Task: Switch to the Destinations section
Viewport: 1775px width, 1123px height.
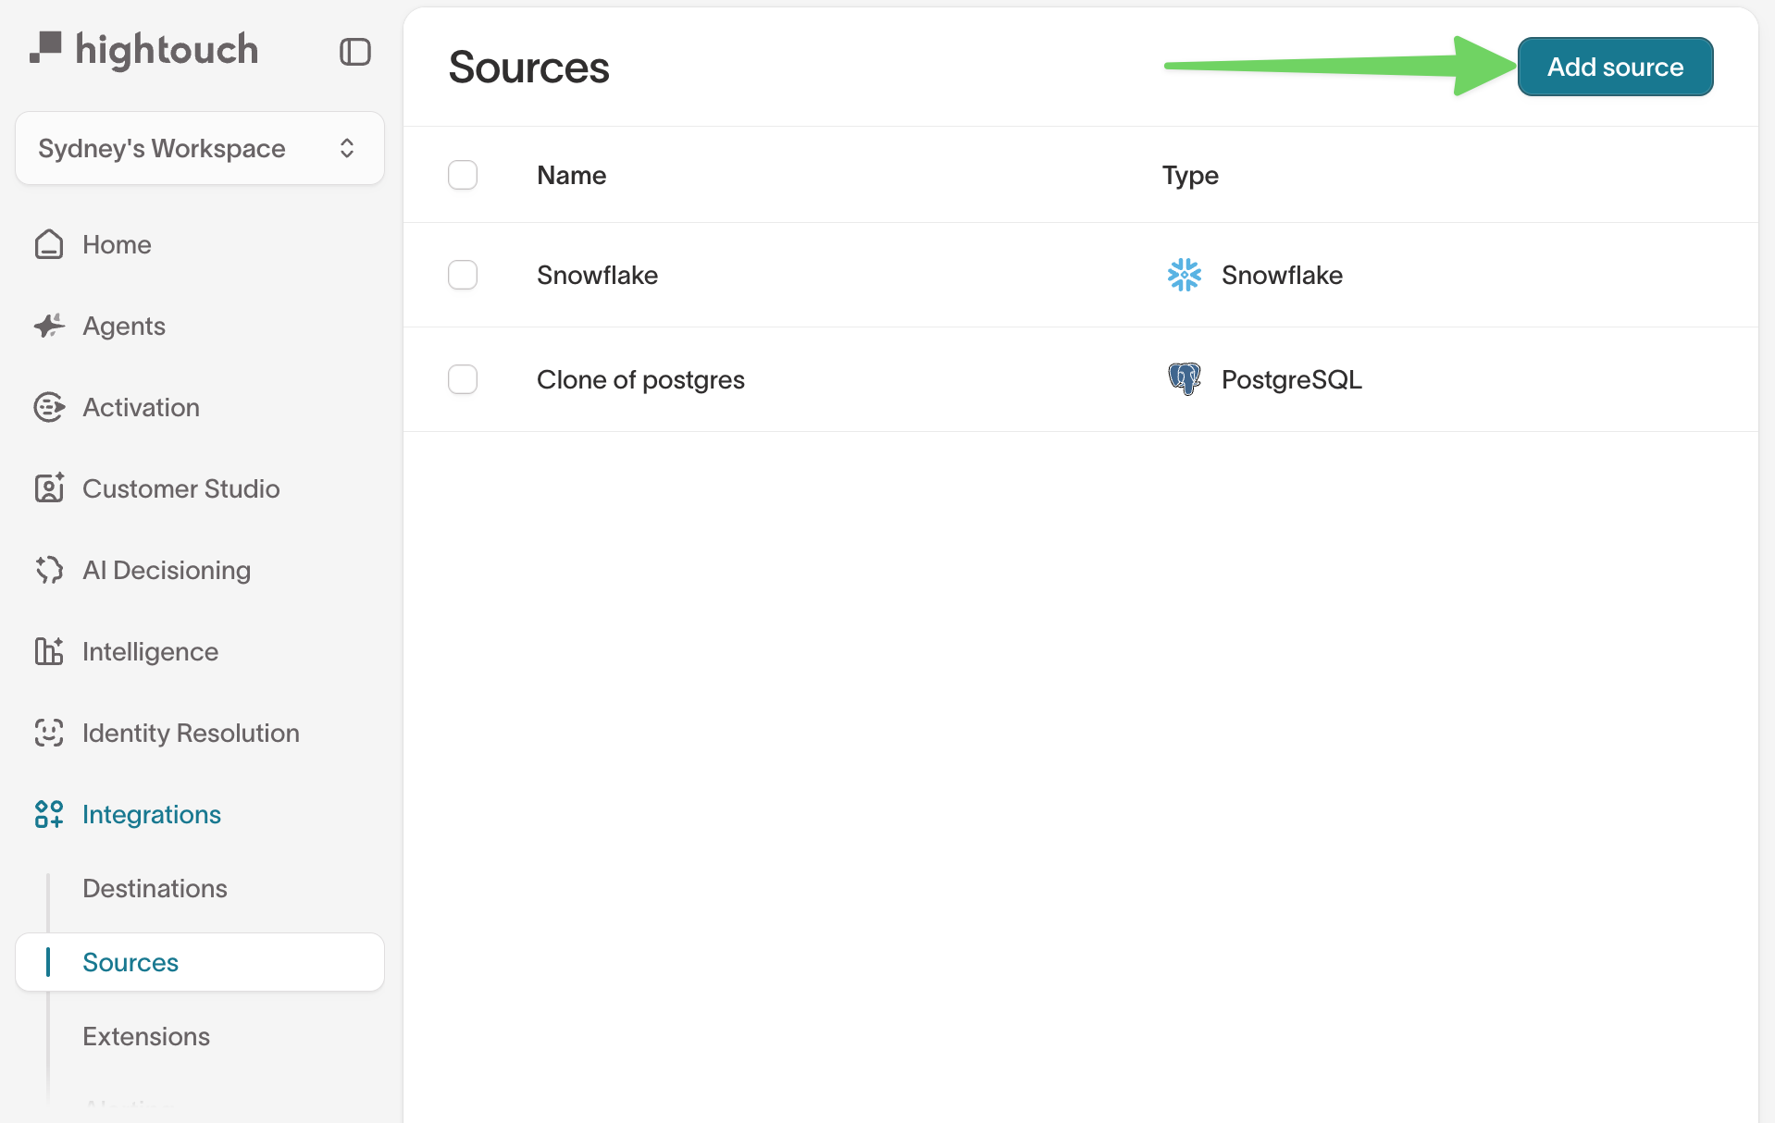Action: (155, 888)
